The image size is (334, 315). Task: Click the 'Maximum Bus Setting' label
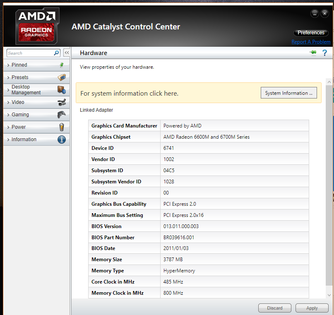(117, 215)
